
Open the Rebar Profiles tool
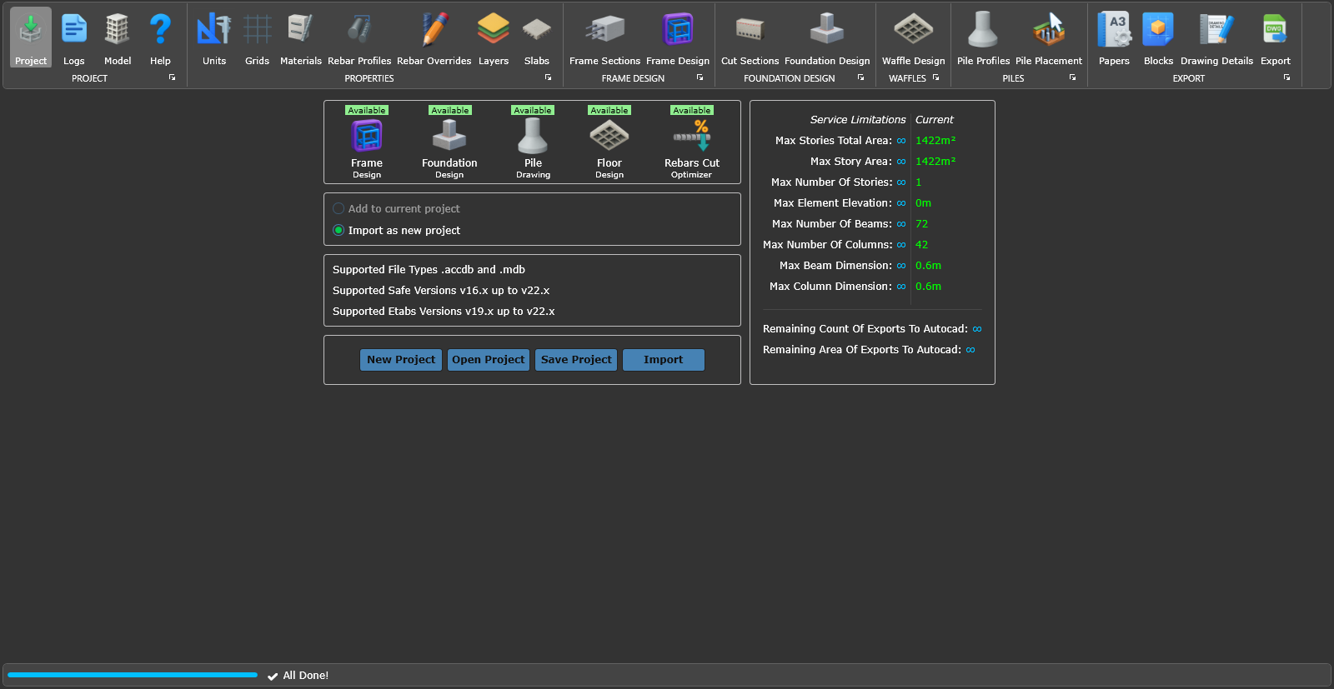359,38
